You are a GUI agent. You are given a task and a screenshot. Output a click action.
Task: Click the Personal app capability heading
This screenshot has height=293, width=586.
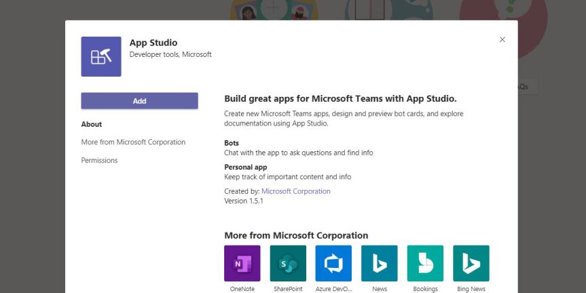point(246,167)
